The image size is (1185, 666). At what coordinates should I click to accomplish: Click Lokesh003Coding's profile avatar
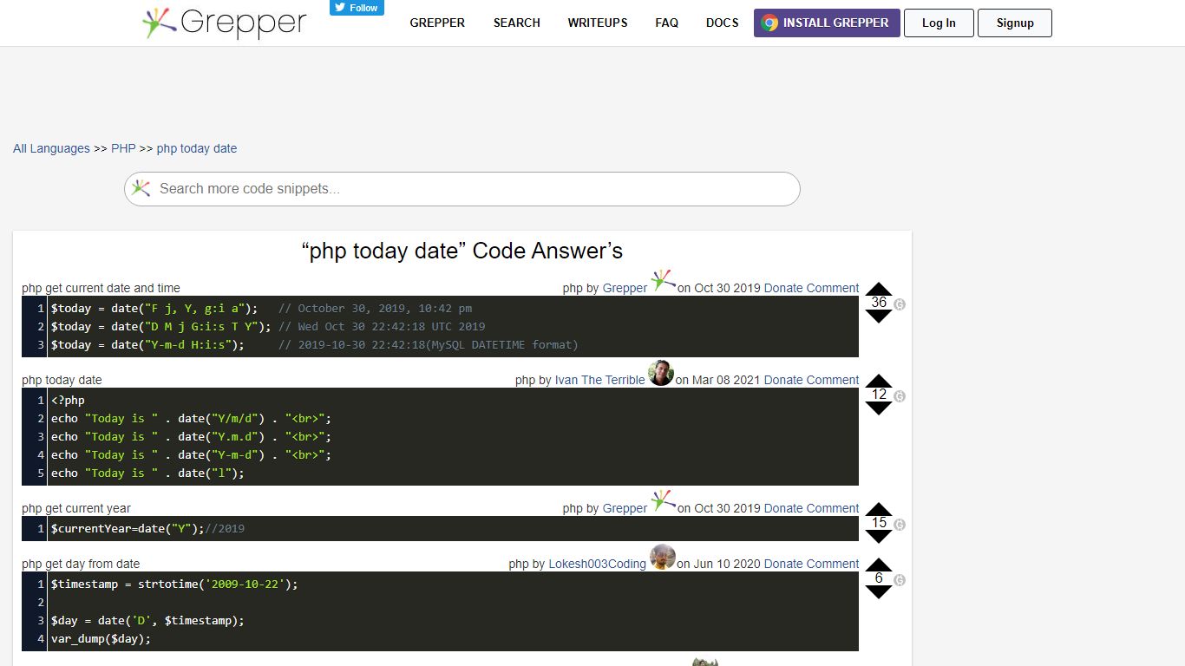[663, 557]
